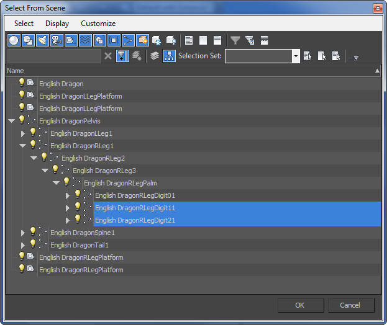
Task: Click the bone type icon of English DragonPelvis
Action: (31, 120)
